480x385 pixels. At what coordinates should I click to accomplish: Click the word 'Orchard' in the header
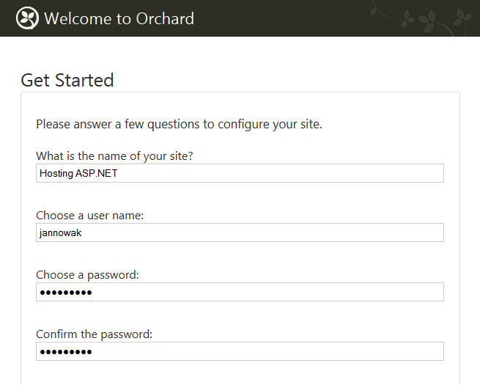pyautogui.click(x=165, y=18)
